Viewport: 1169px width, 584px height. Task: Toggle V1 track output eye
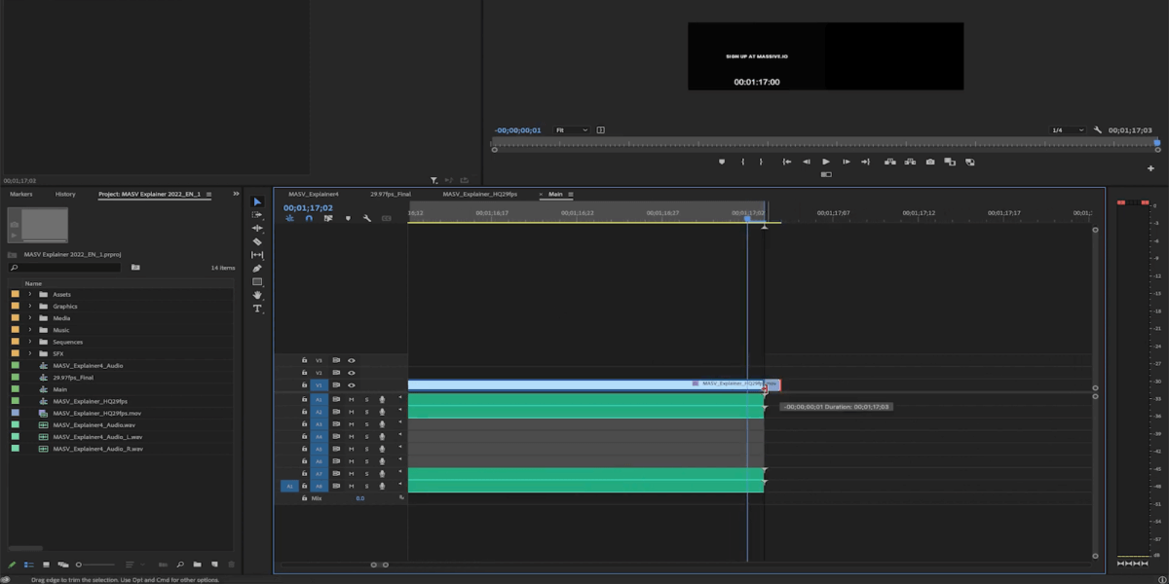[x=352, y=385]
